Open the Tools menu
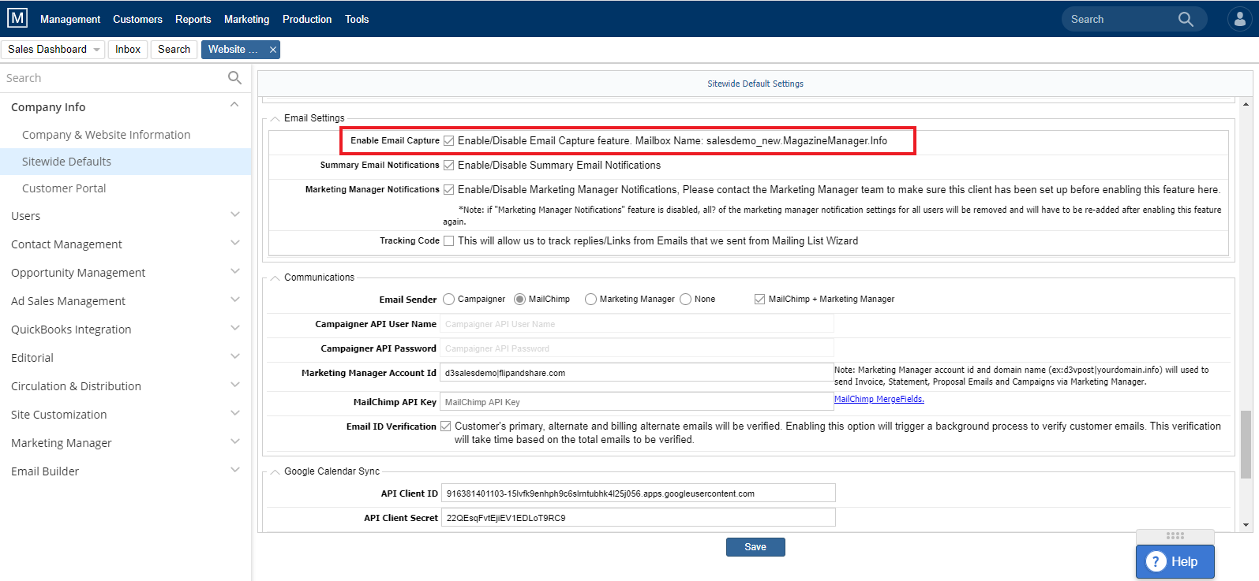Image resolution: width=1259 pixels, height=581 pixels. pos(357,19)
